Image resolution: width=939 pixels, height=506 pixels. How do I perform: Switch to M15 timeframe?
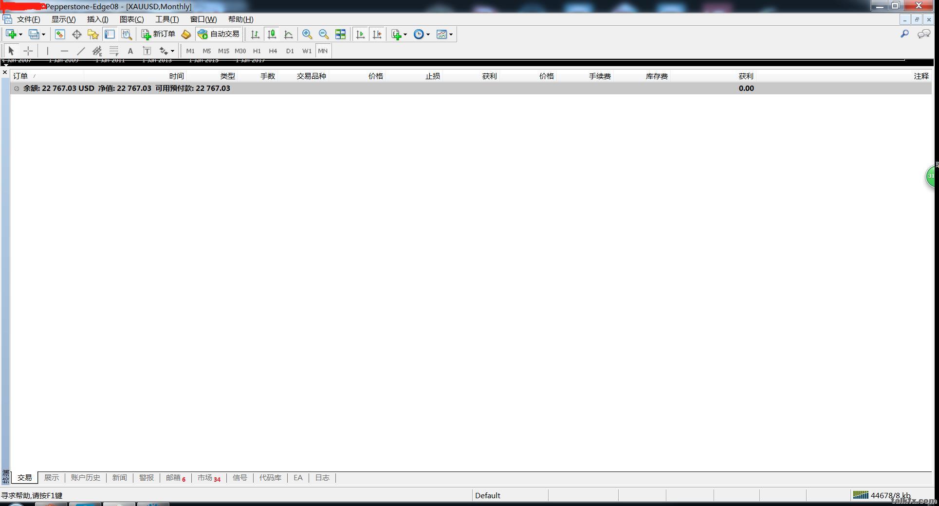pyautogui.click(x=223, y=51)
